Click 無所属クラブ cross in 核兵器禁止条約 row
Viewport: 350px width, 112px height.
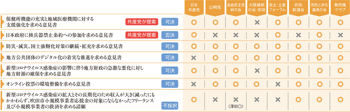click(340, 35)
